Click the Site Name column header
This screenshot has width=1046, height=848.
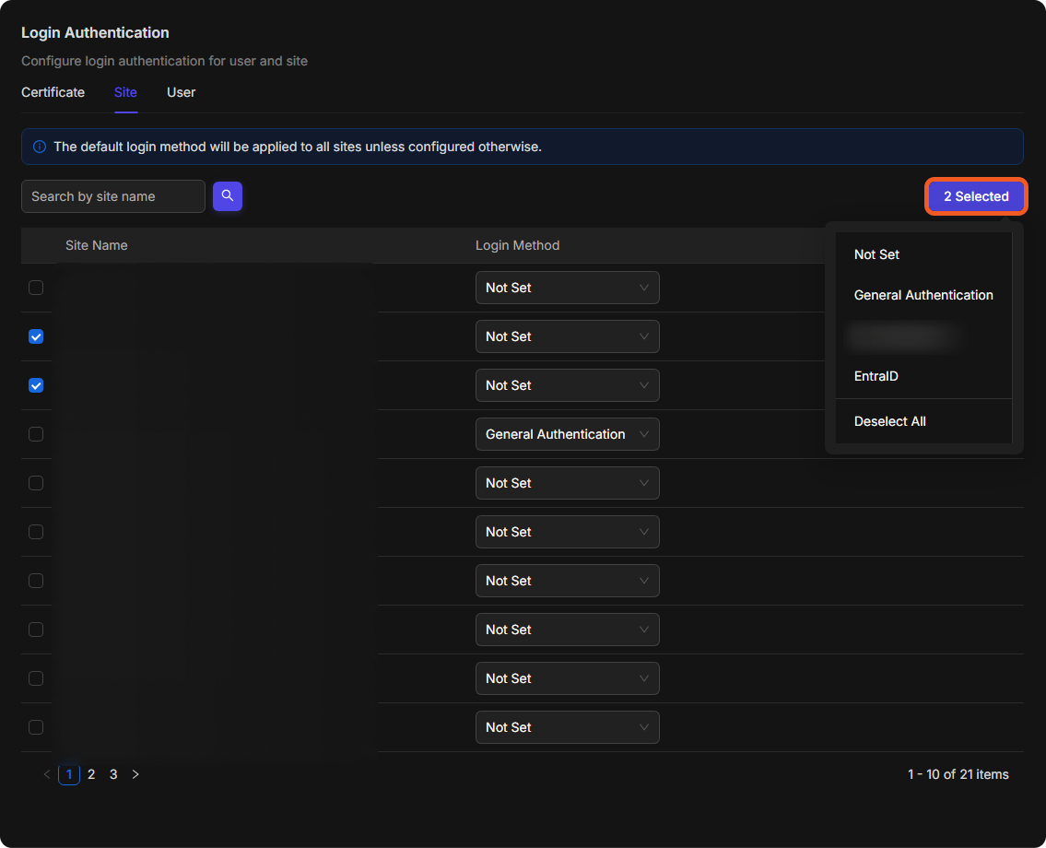[x=96, y=245]
